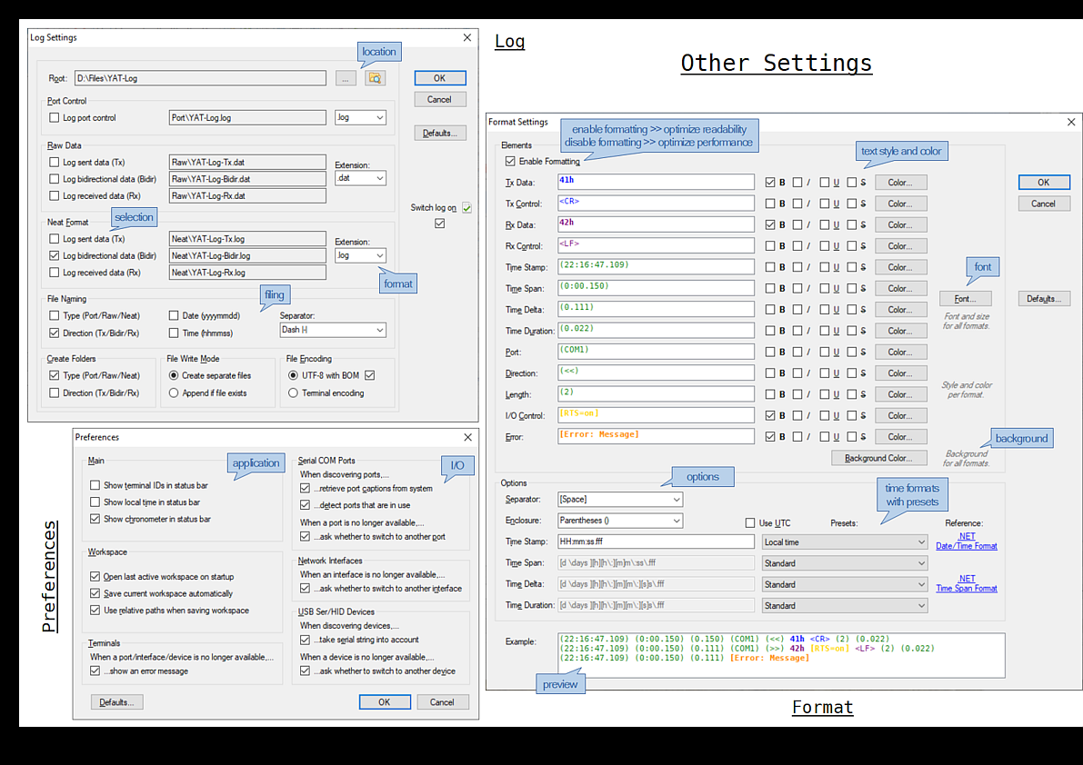
Task: Select Append if file exists radio button
Action: pyautogui.click(x=174, y=393)
